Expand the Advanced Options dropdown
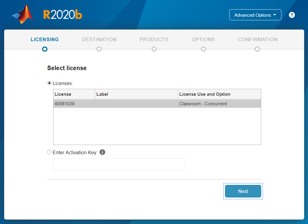Image resolution: width=308 pixels, height=224 pixels. [x=255, y=15]
